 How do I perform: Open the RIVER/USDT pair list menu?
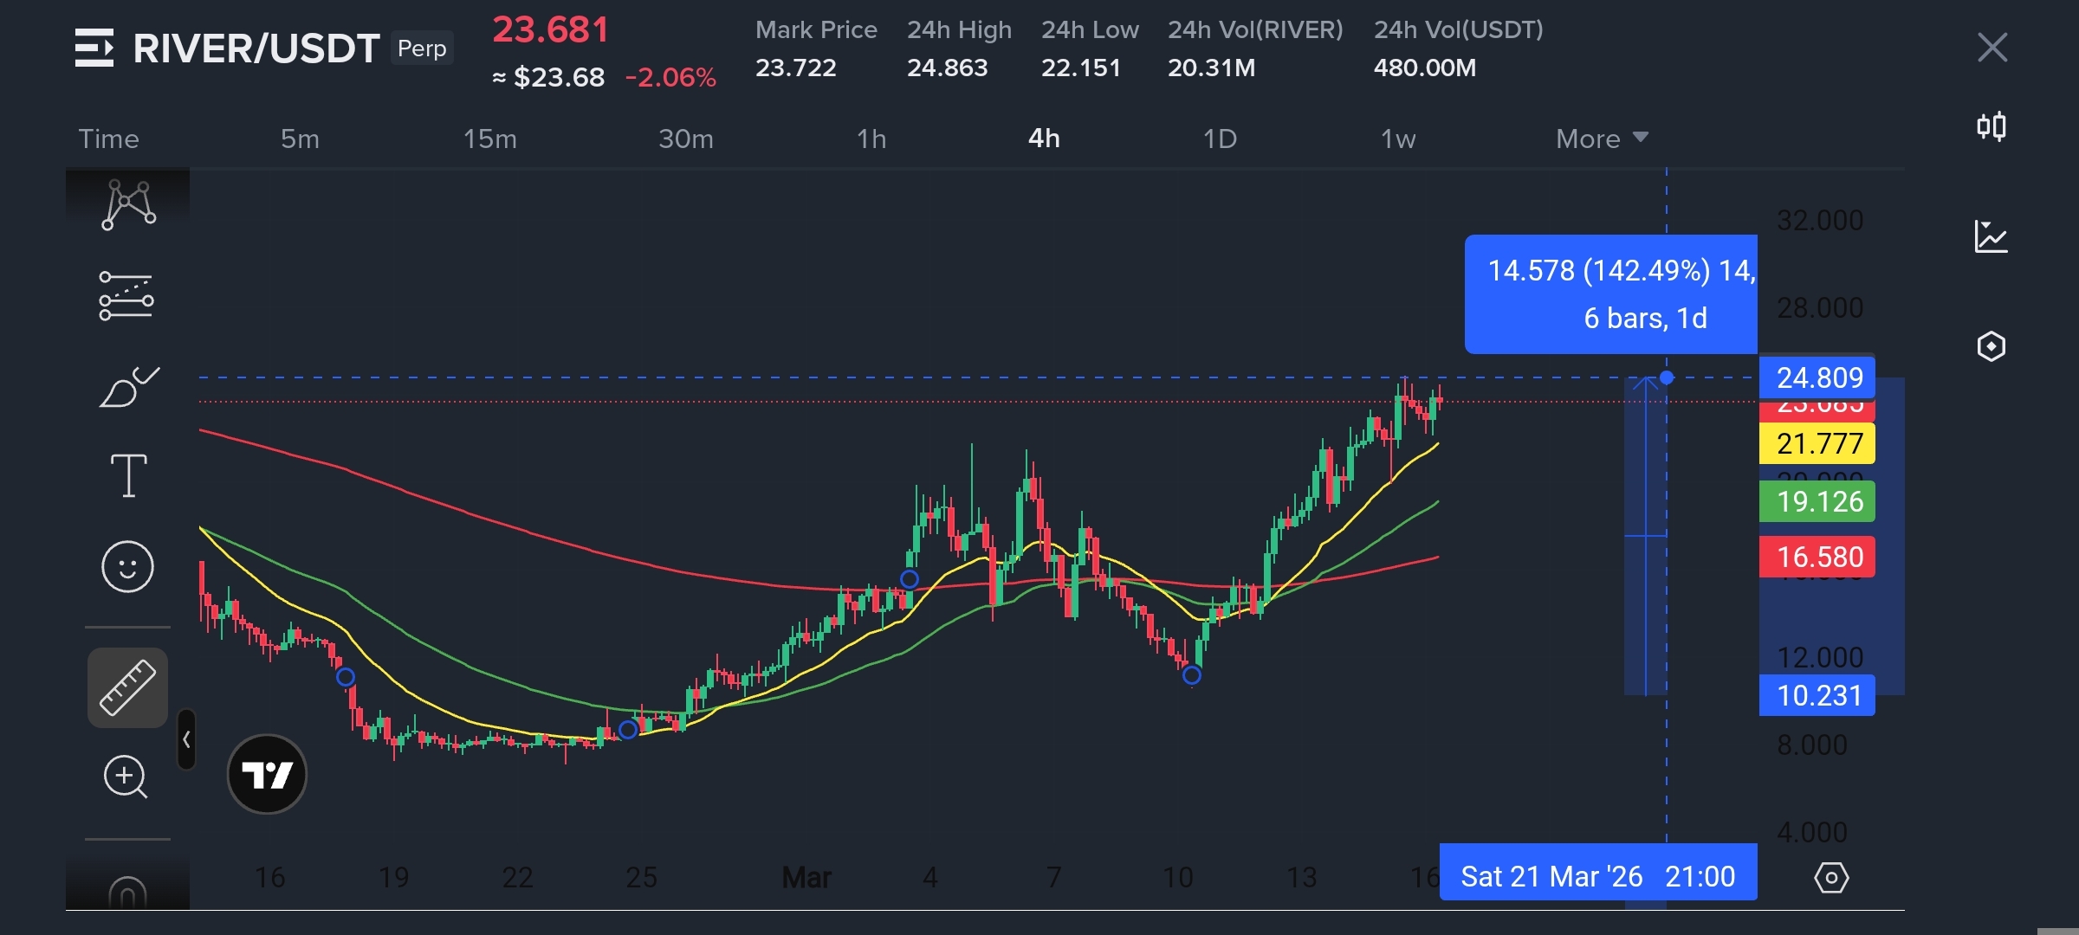coord(94,48)
